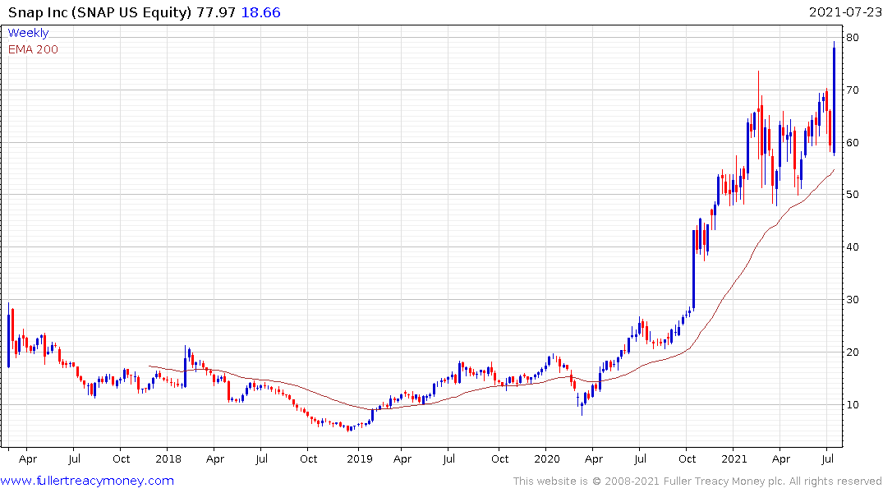
Task: Click the 60 price axis label
Action: click(852, 142)
